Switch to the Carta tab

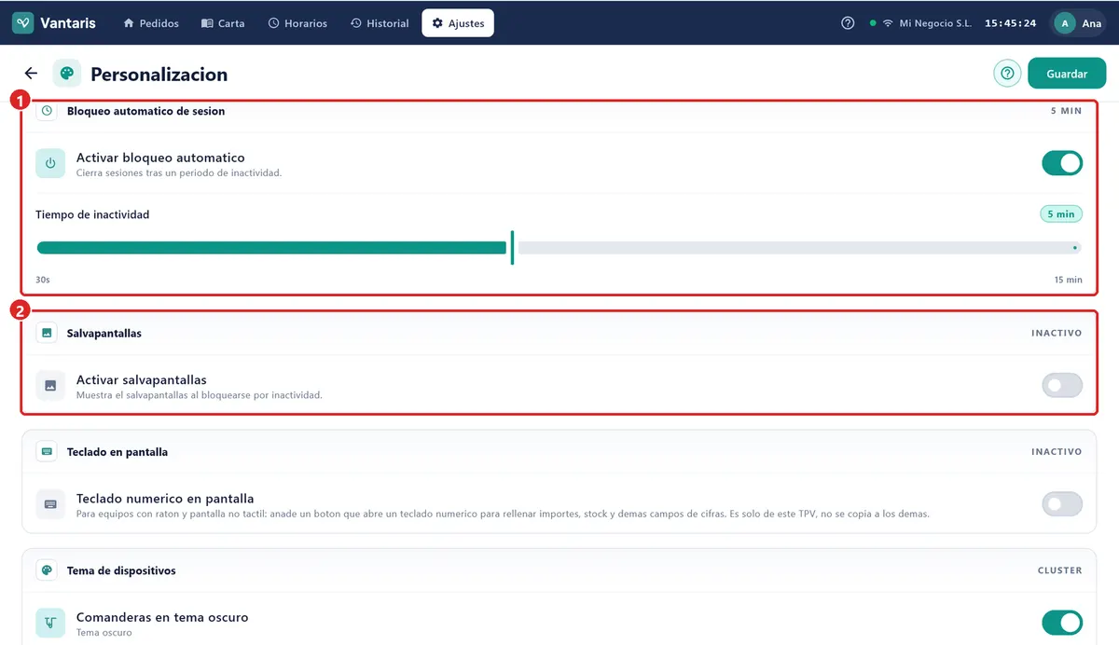[x=223, y=23]
